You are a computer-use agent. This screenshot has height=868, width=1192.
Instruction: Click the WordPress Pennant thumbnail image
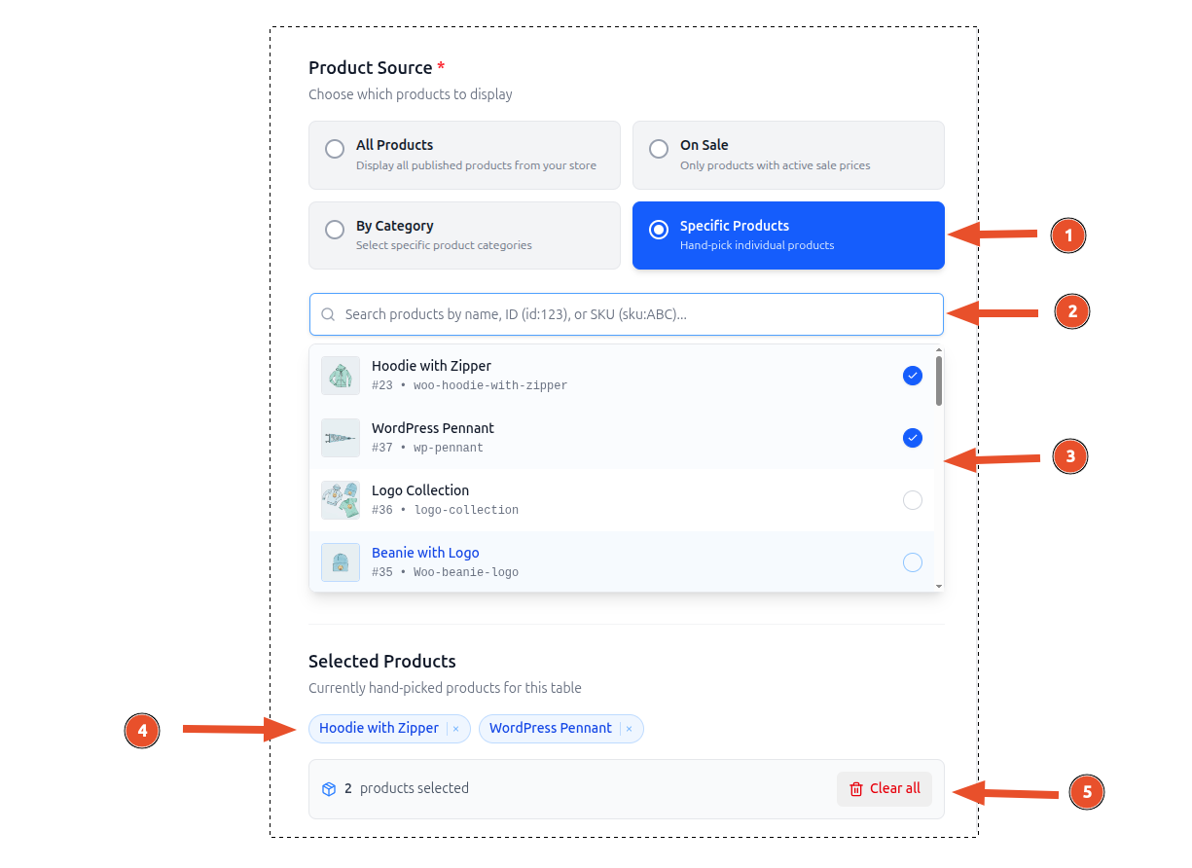click(x=340, y=437)
